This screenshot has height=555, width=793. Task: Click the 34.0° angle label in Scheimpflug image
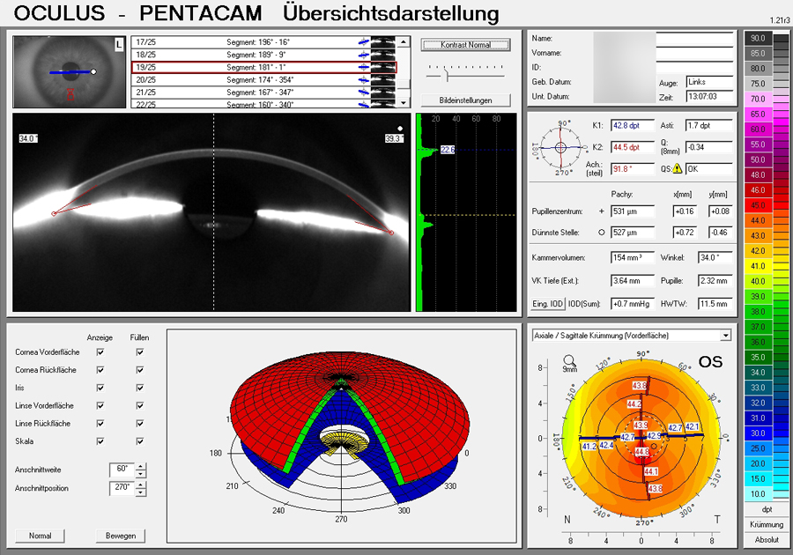tap(28, 138)
